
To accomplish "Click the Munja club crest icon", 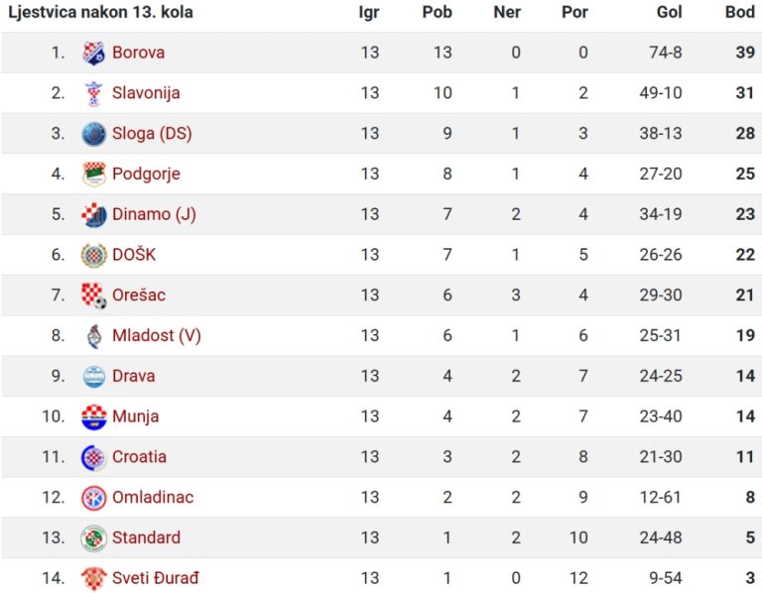I will [x=94, y=416].
